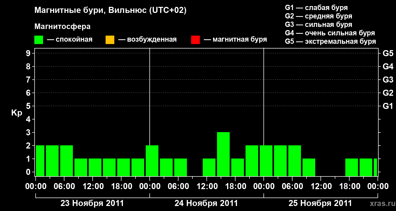This screenshot has width=396, height=211.
Task: Click the green "спокойная" legend swatch
Action: click(39, 40)
